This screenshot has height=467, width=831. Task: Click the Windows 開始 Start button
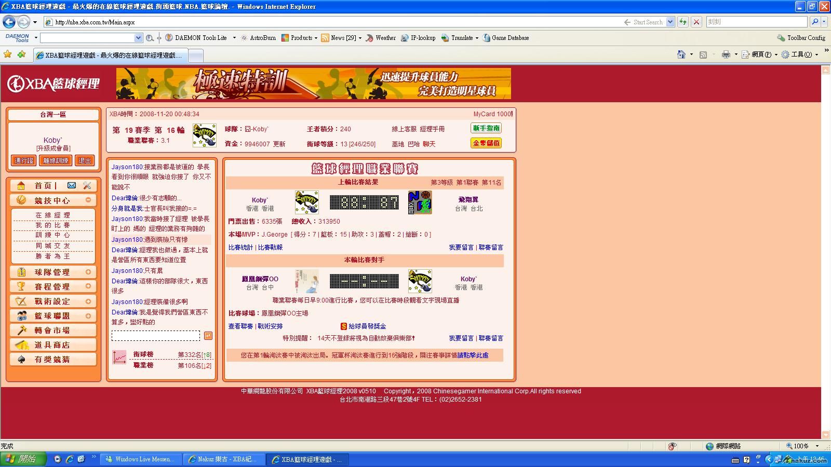click(x=23, y=459)
